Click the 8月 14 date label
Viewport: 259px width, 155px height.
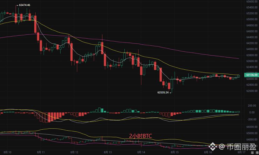[x=141, y=152]
